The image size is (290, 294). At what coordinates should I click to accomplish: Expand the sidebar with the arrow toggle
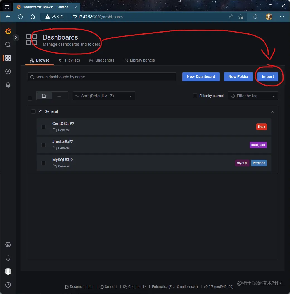(16, 38)
